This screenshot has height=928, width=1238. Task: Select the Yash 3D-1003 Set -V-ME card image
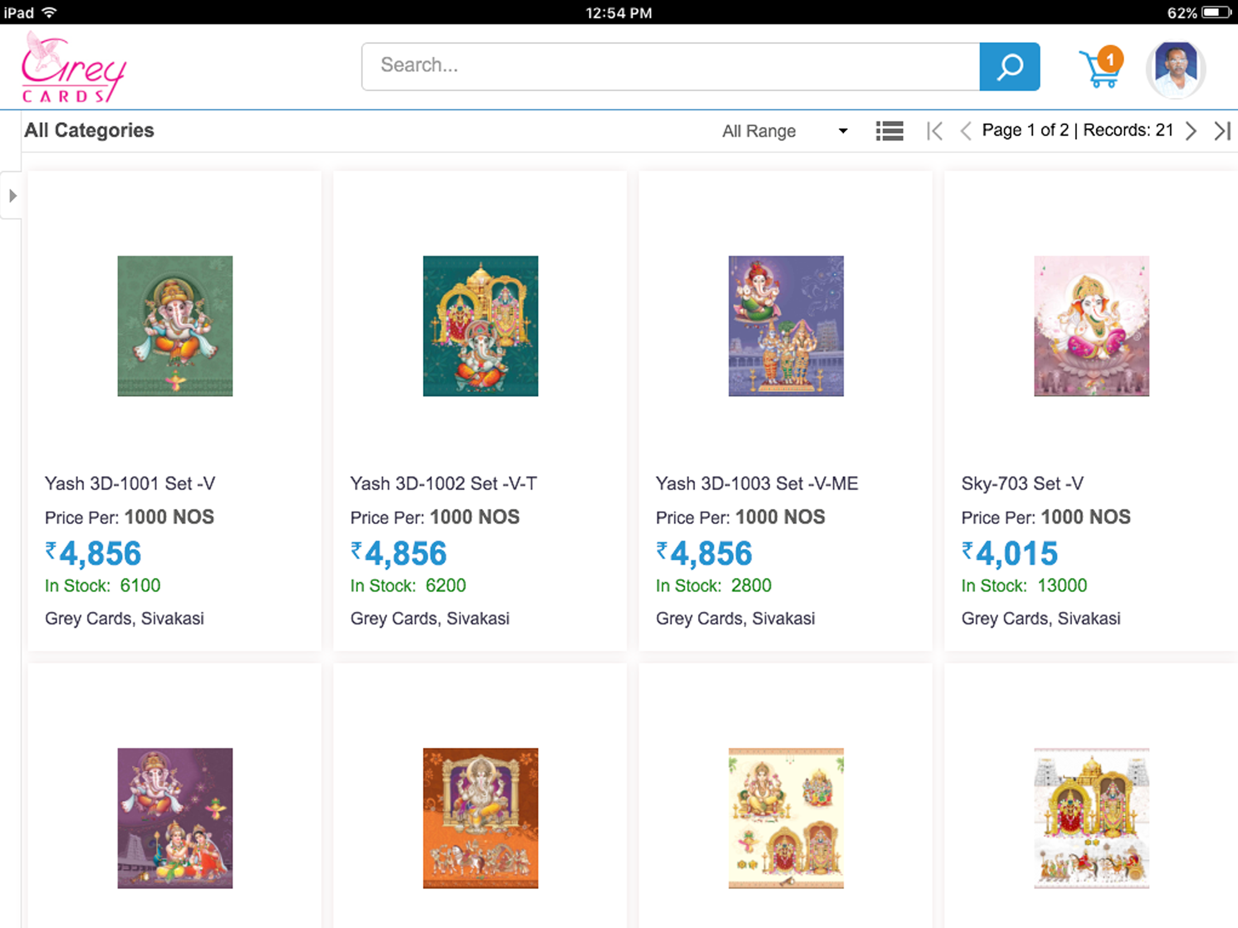click(x=786, y=326)
